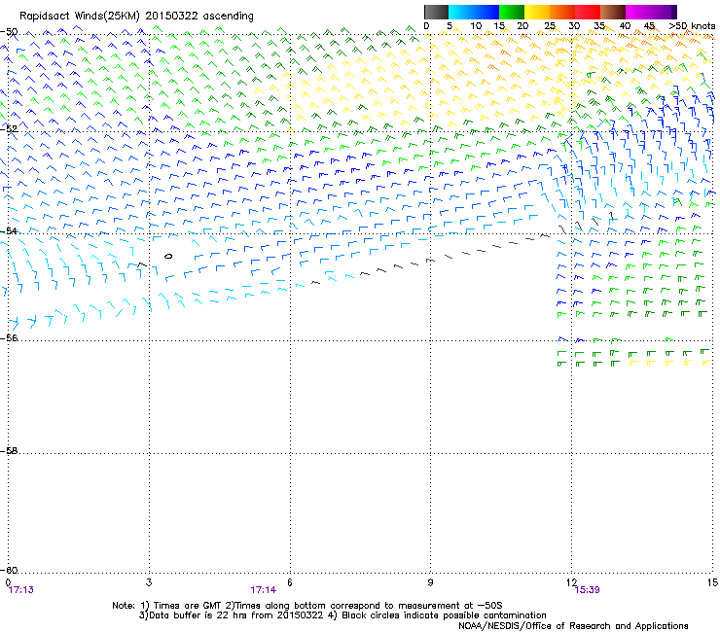Click the 'Times are GMT' note line
Screen dimensions: 720x632
point(307,606)
